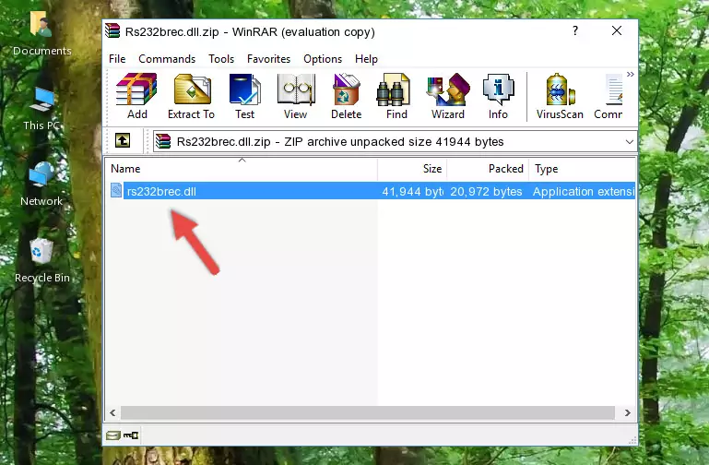Click the Delete toolbar icon

point(347,96)
